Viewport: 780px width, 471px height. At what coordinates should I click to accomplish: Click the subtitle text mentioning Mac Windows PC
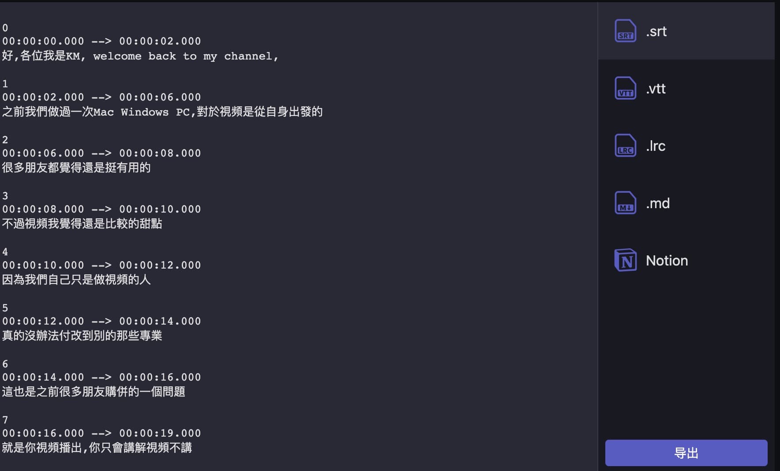[162, 112]
